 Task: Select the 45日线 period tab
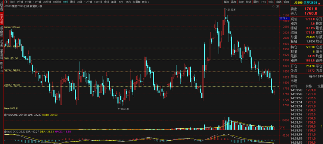point(98,2)
